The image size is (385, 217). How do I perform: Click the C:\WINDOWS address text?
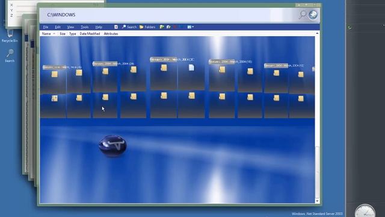(x=61, y=14)
